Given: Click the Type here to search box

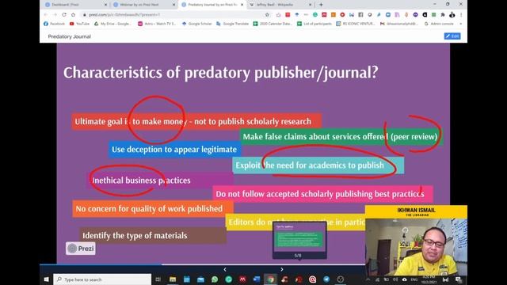Looking at the screenshot, I should [102, 279].
